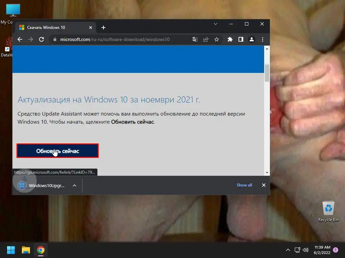Open the Extensions puzzle icon
The width and height of the screenshot is (345, 258).
click(230, 40)
